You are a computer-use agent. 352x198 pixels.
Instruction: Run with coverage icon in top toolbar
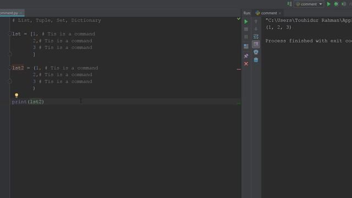tap(344, 4)
